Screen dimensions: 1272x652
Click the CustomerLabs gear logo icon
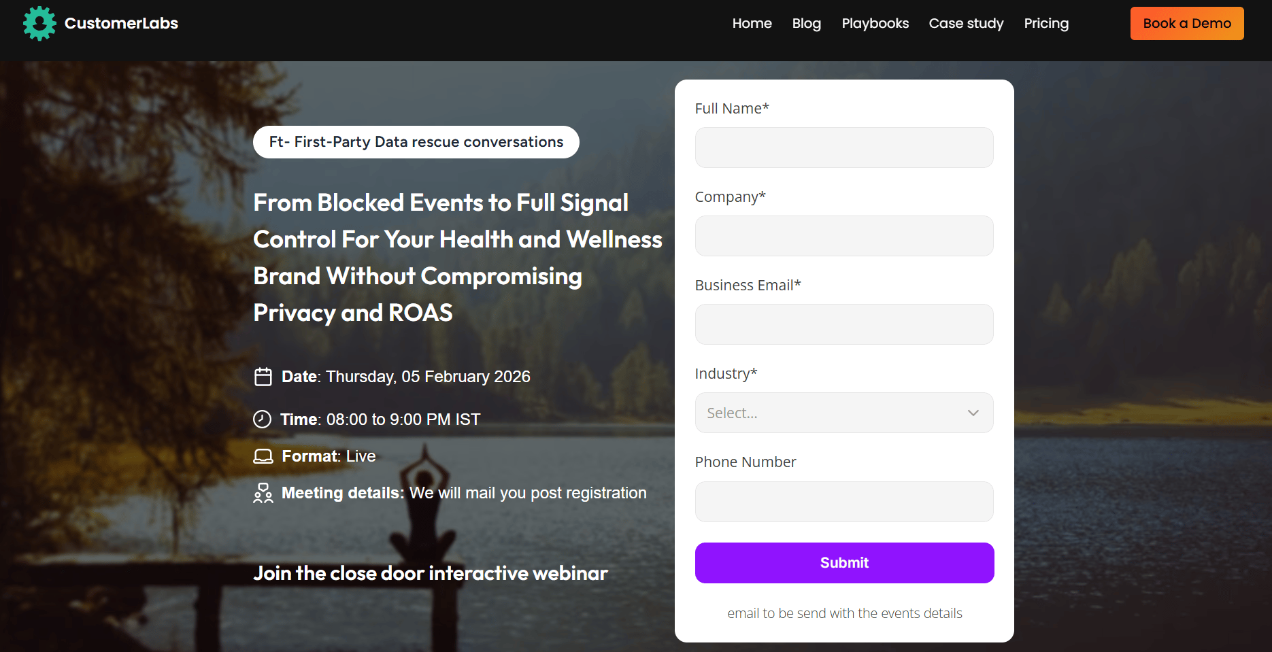point(39,23)
